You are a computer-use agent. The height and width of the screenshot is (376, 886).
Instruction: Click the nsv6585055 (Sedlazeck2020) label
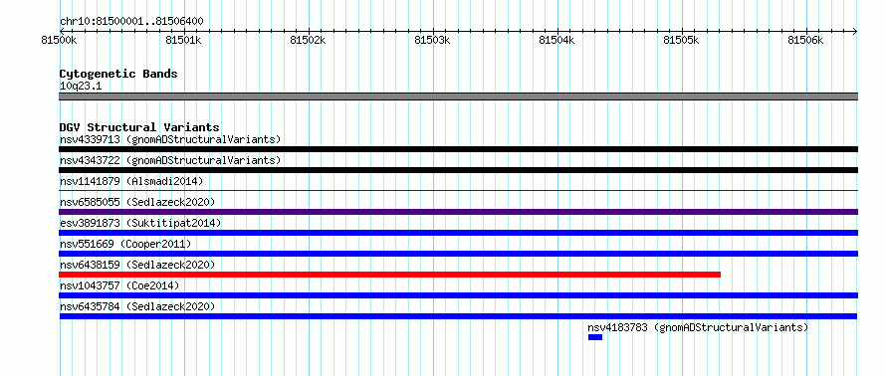[x=137, y=202]
